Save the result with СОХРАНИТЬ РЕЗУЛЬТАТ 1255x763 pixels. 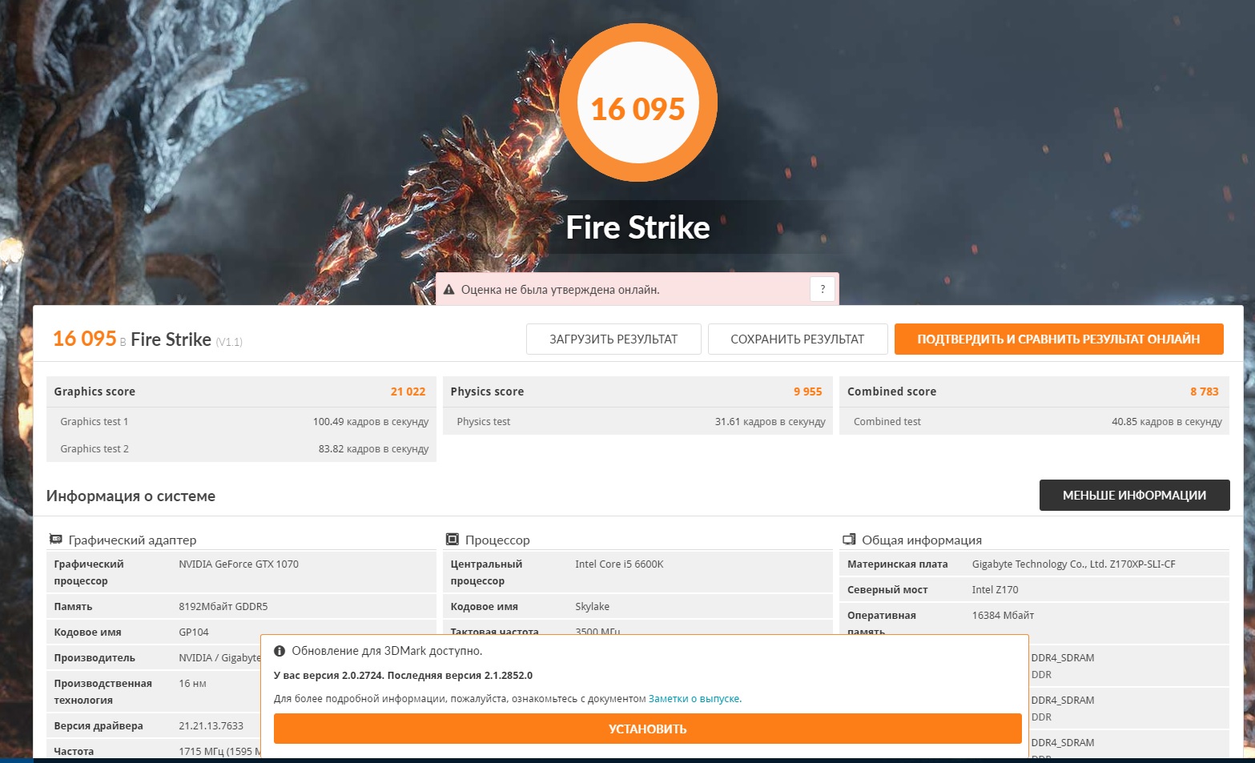point(798,339)
